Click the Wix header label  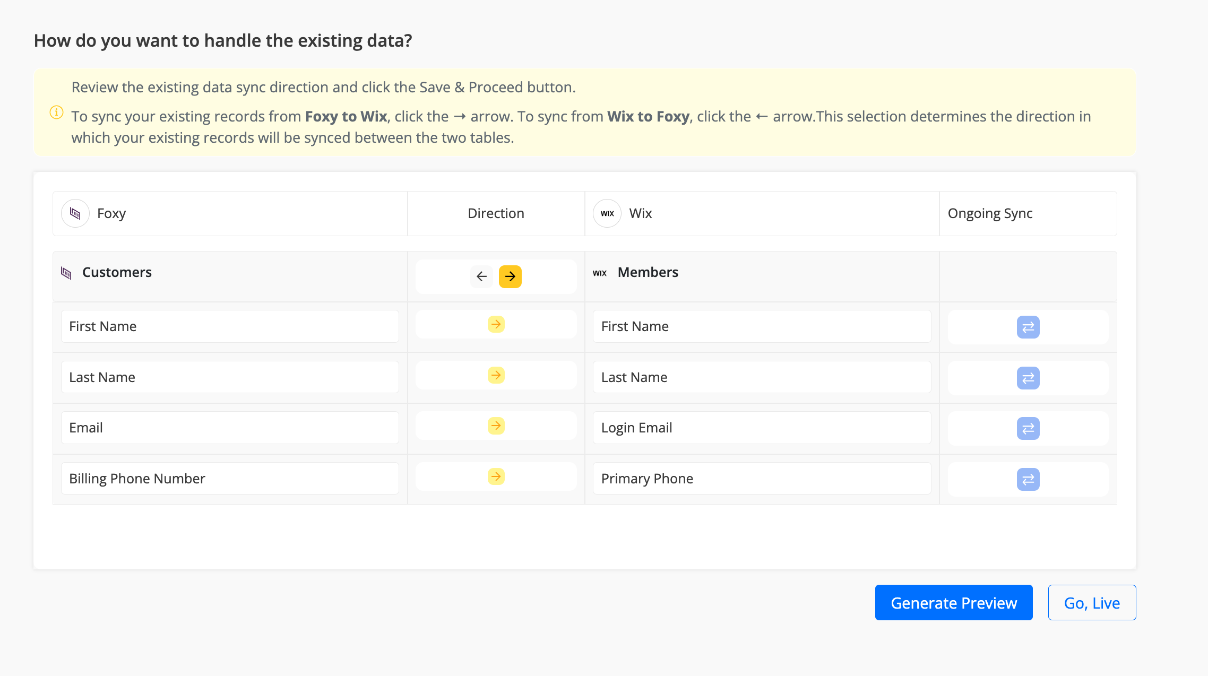[x=641, y=213]
